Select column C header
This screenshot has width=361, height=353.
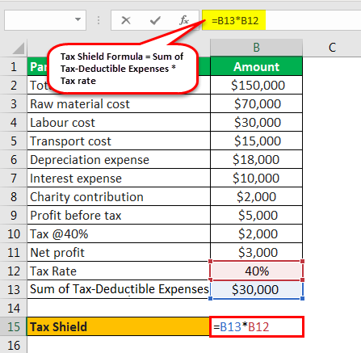pos(332,48)
